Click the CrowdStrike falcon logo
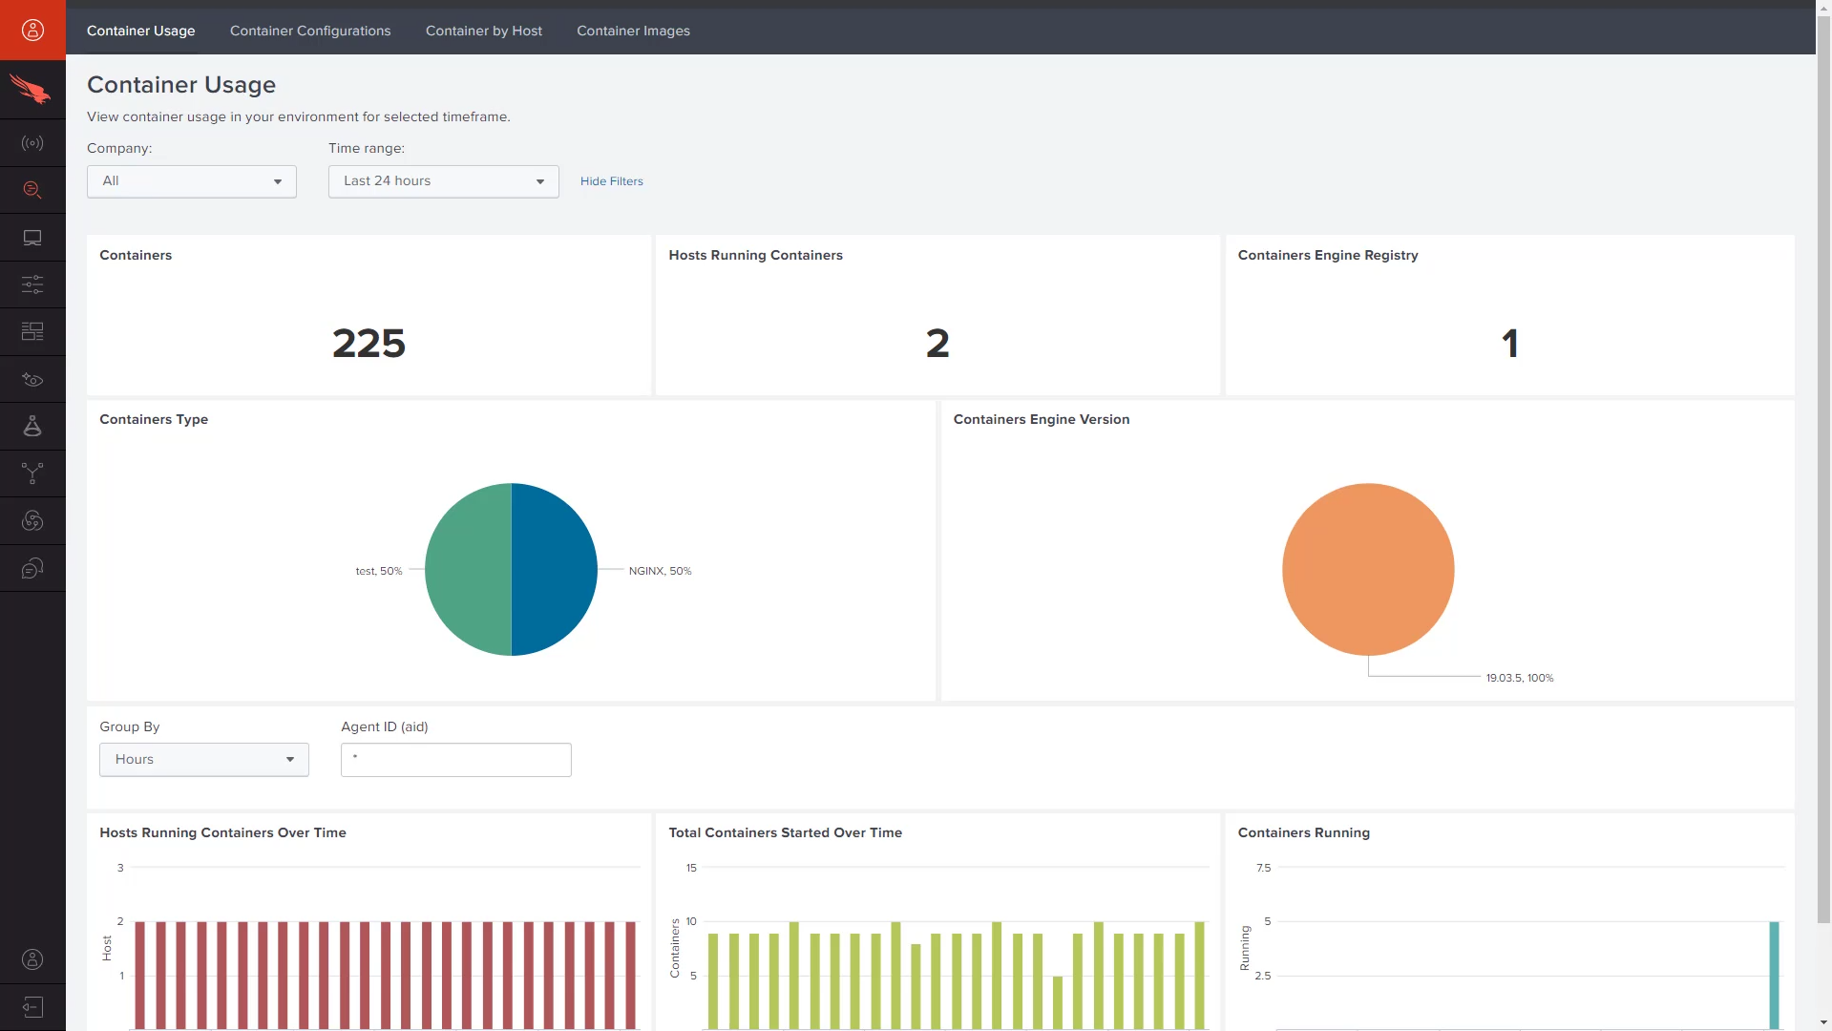The image size is (1832, 1031). tap(32, 90)
